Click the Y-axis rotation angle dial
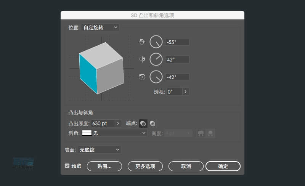The image size is (305, 186). point(156,59)
